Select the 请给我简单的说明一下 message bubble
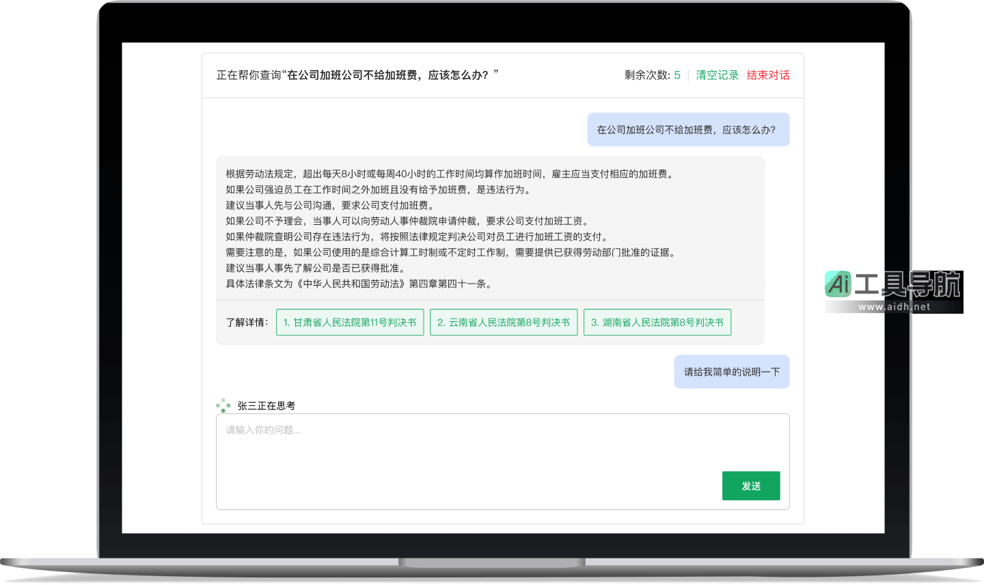Viewport: 984px width, 585px height. click(x=731, y=372)
